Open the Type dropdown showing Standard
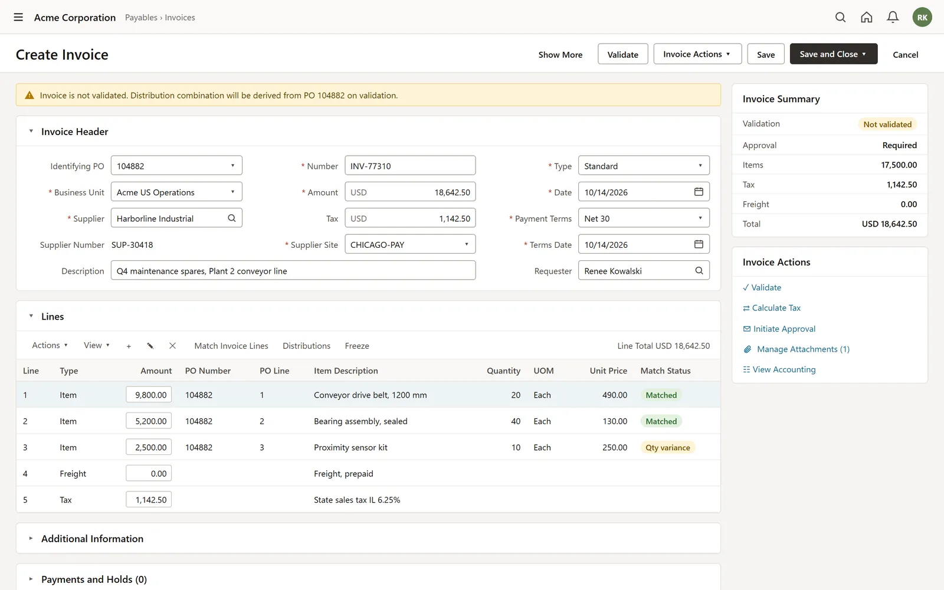 coord(644,166)
